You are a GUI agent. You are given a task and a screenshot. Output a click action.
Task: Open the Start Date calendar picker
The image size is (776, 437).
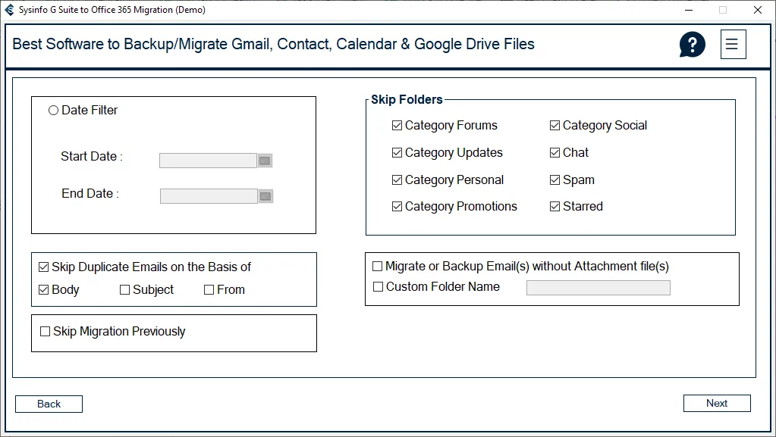pyautogui.click(x=265, y=161)
